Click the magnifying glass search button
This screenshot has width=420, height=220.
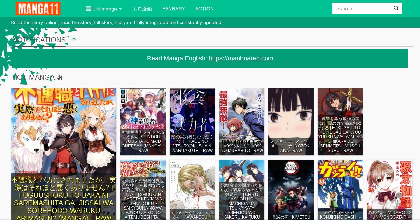pyautogui.click(x=396, y=8)
